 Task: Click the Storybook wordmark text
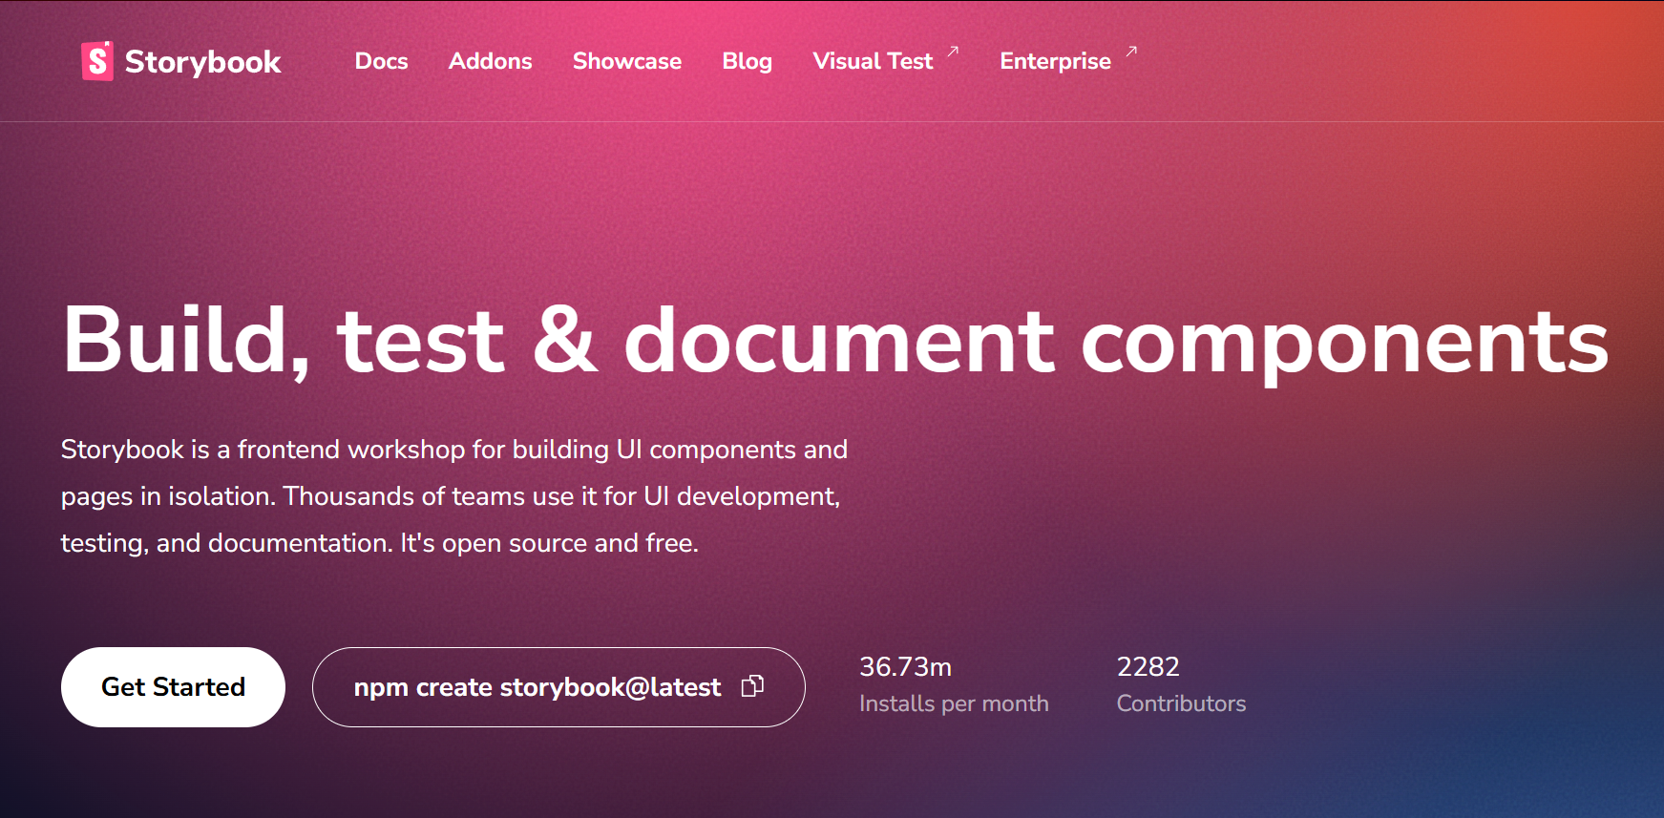202,62
